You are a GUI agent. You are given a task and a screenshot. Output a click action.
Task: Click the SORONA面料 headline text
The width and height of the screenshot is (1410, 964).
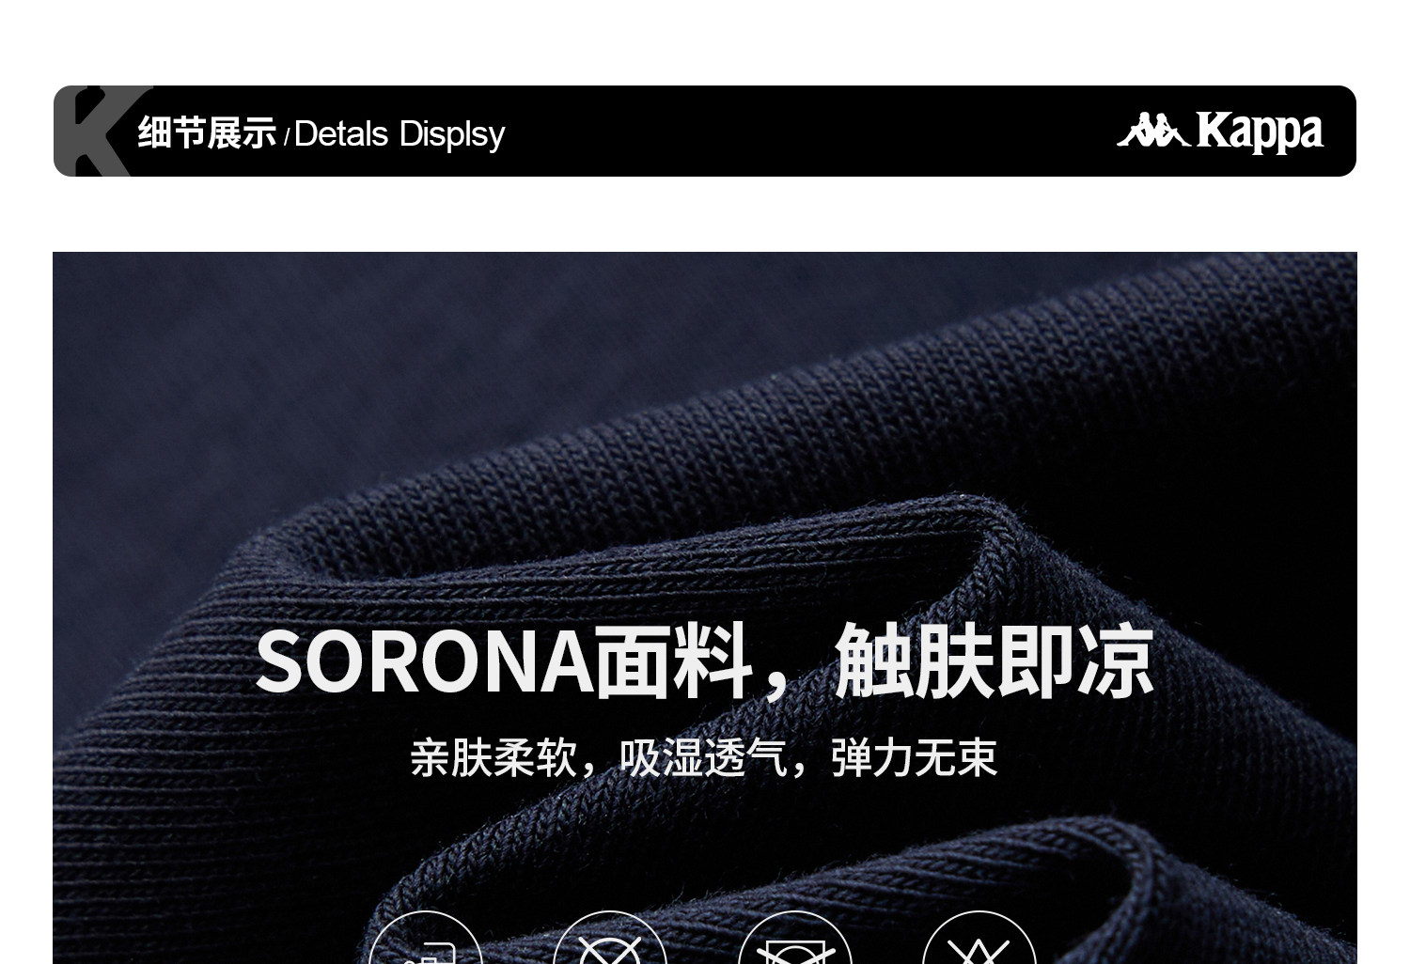(504, 661)
